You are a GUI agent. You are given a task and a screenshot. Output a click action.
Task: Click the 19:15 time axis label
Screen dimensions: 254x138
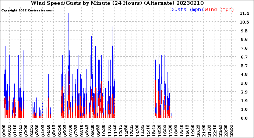(x=187, y=131)
